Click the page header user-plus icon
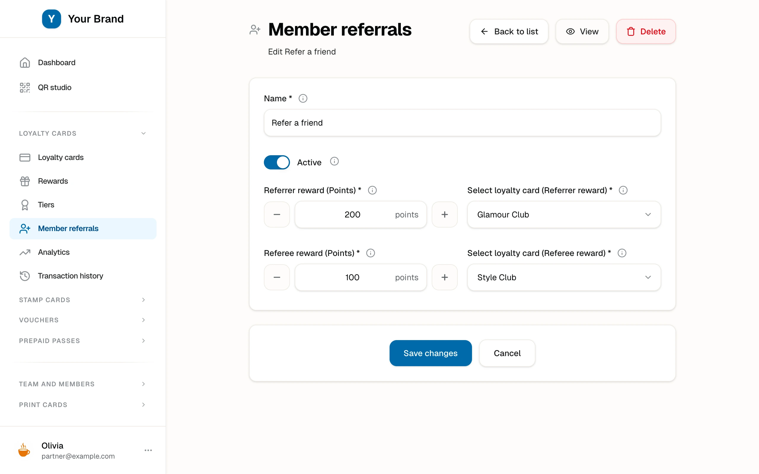This screenshot has height=474, width=759. (255, 30)
